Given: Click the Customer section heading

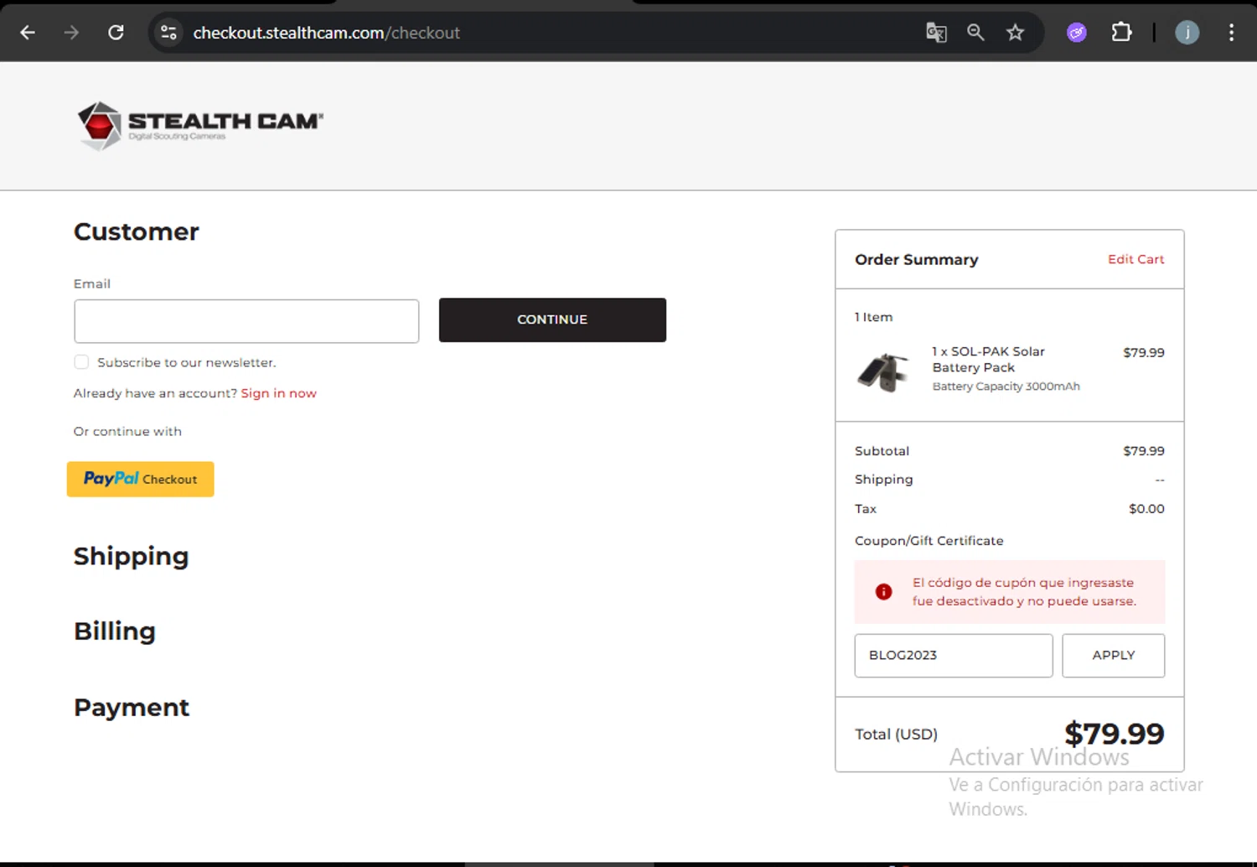Looking at the screenshot, I should 137,231.
